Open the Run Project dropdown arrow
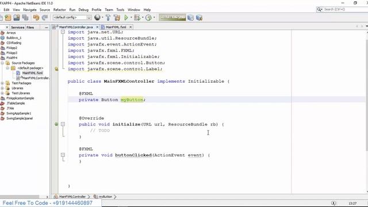The image size is (368, 207). click(131, 18)
